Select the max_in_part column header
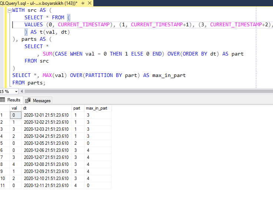 tap(97, 108)
